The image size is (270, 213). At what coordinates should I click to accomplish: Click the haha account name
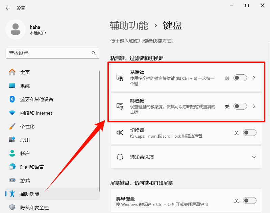click(35, 27)
